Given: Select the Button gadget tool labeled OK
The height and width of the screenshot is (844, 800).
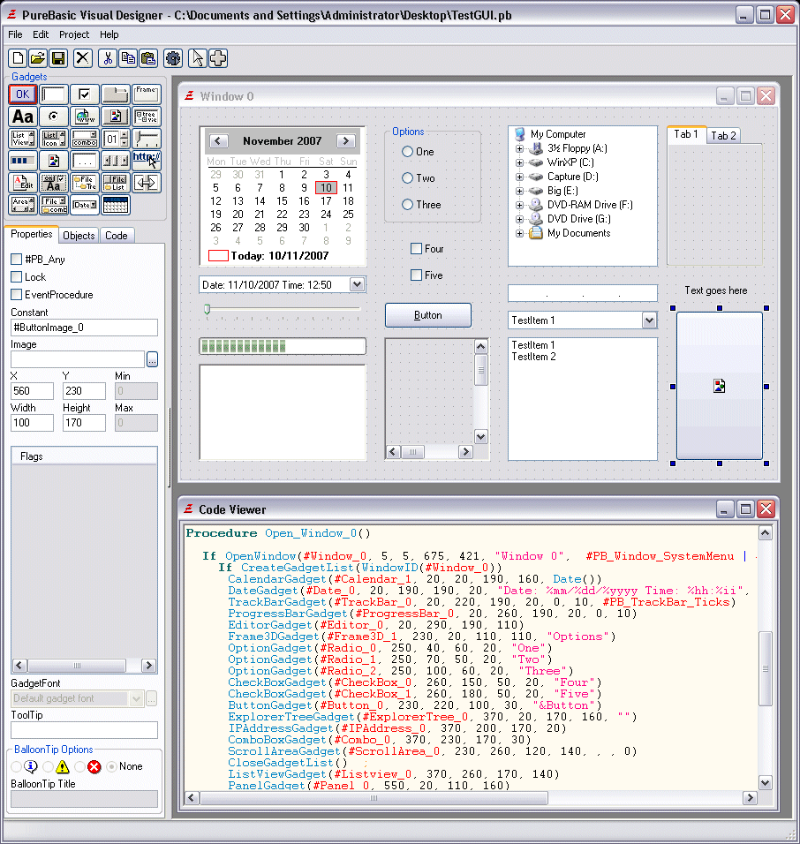Looking at the screenshot, I should click(23, 94).
